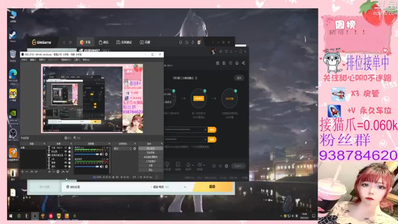Click the phone cast icon in streaming assistant
The image size is (398, 224).
coord(167,165)
